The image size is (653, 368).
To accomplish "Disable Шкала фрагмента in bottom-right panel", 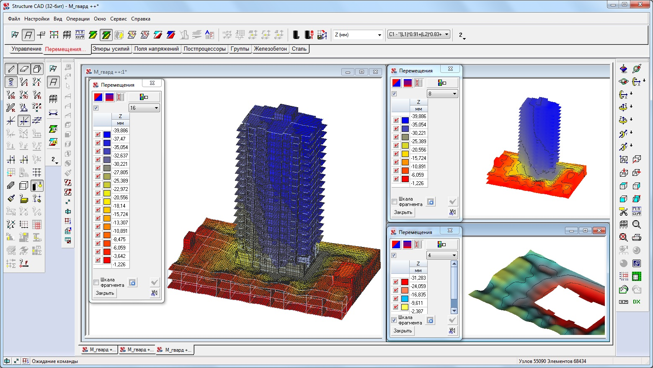I will point(394,320).
